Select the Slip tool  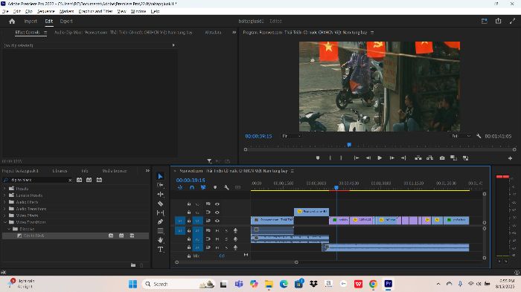[x=160, y=212]
